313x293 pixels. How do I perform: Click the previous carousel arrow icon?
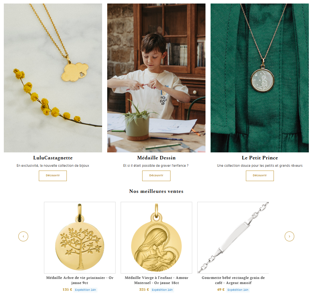tap(23, 236)
